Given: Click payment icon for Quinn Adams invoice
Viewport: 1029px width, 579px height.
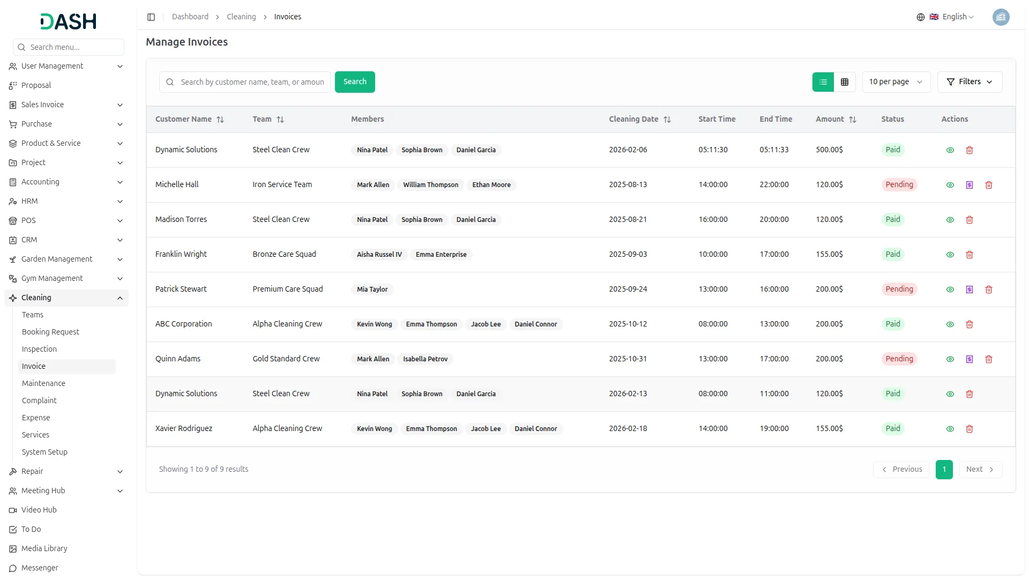Looking at the screenshot, I should pyautogui.click(x=970, y=359).
